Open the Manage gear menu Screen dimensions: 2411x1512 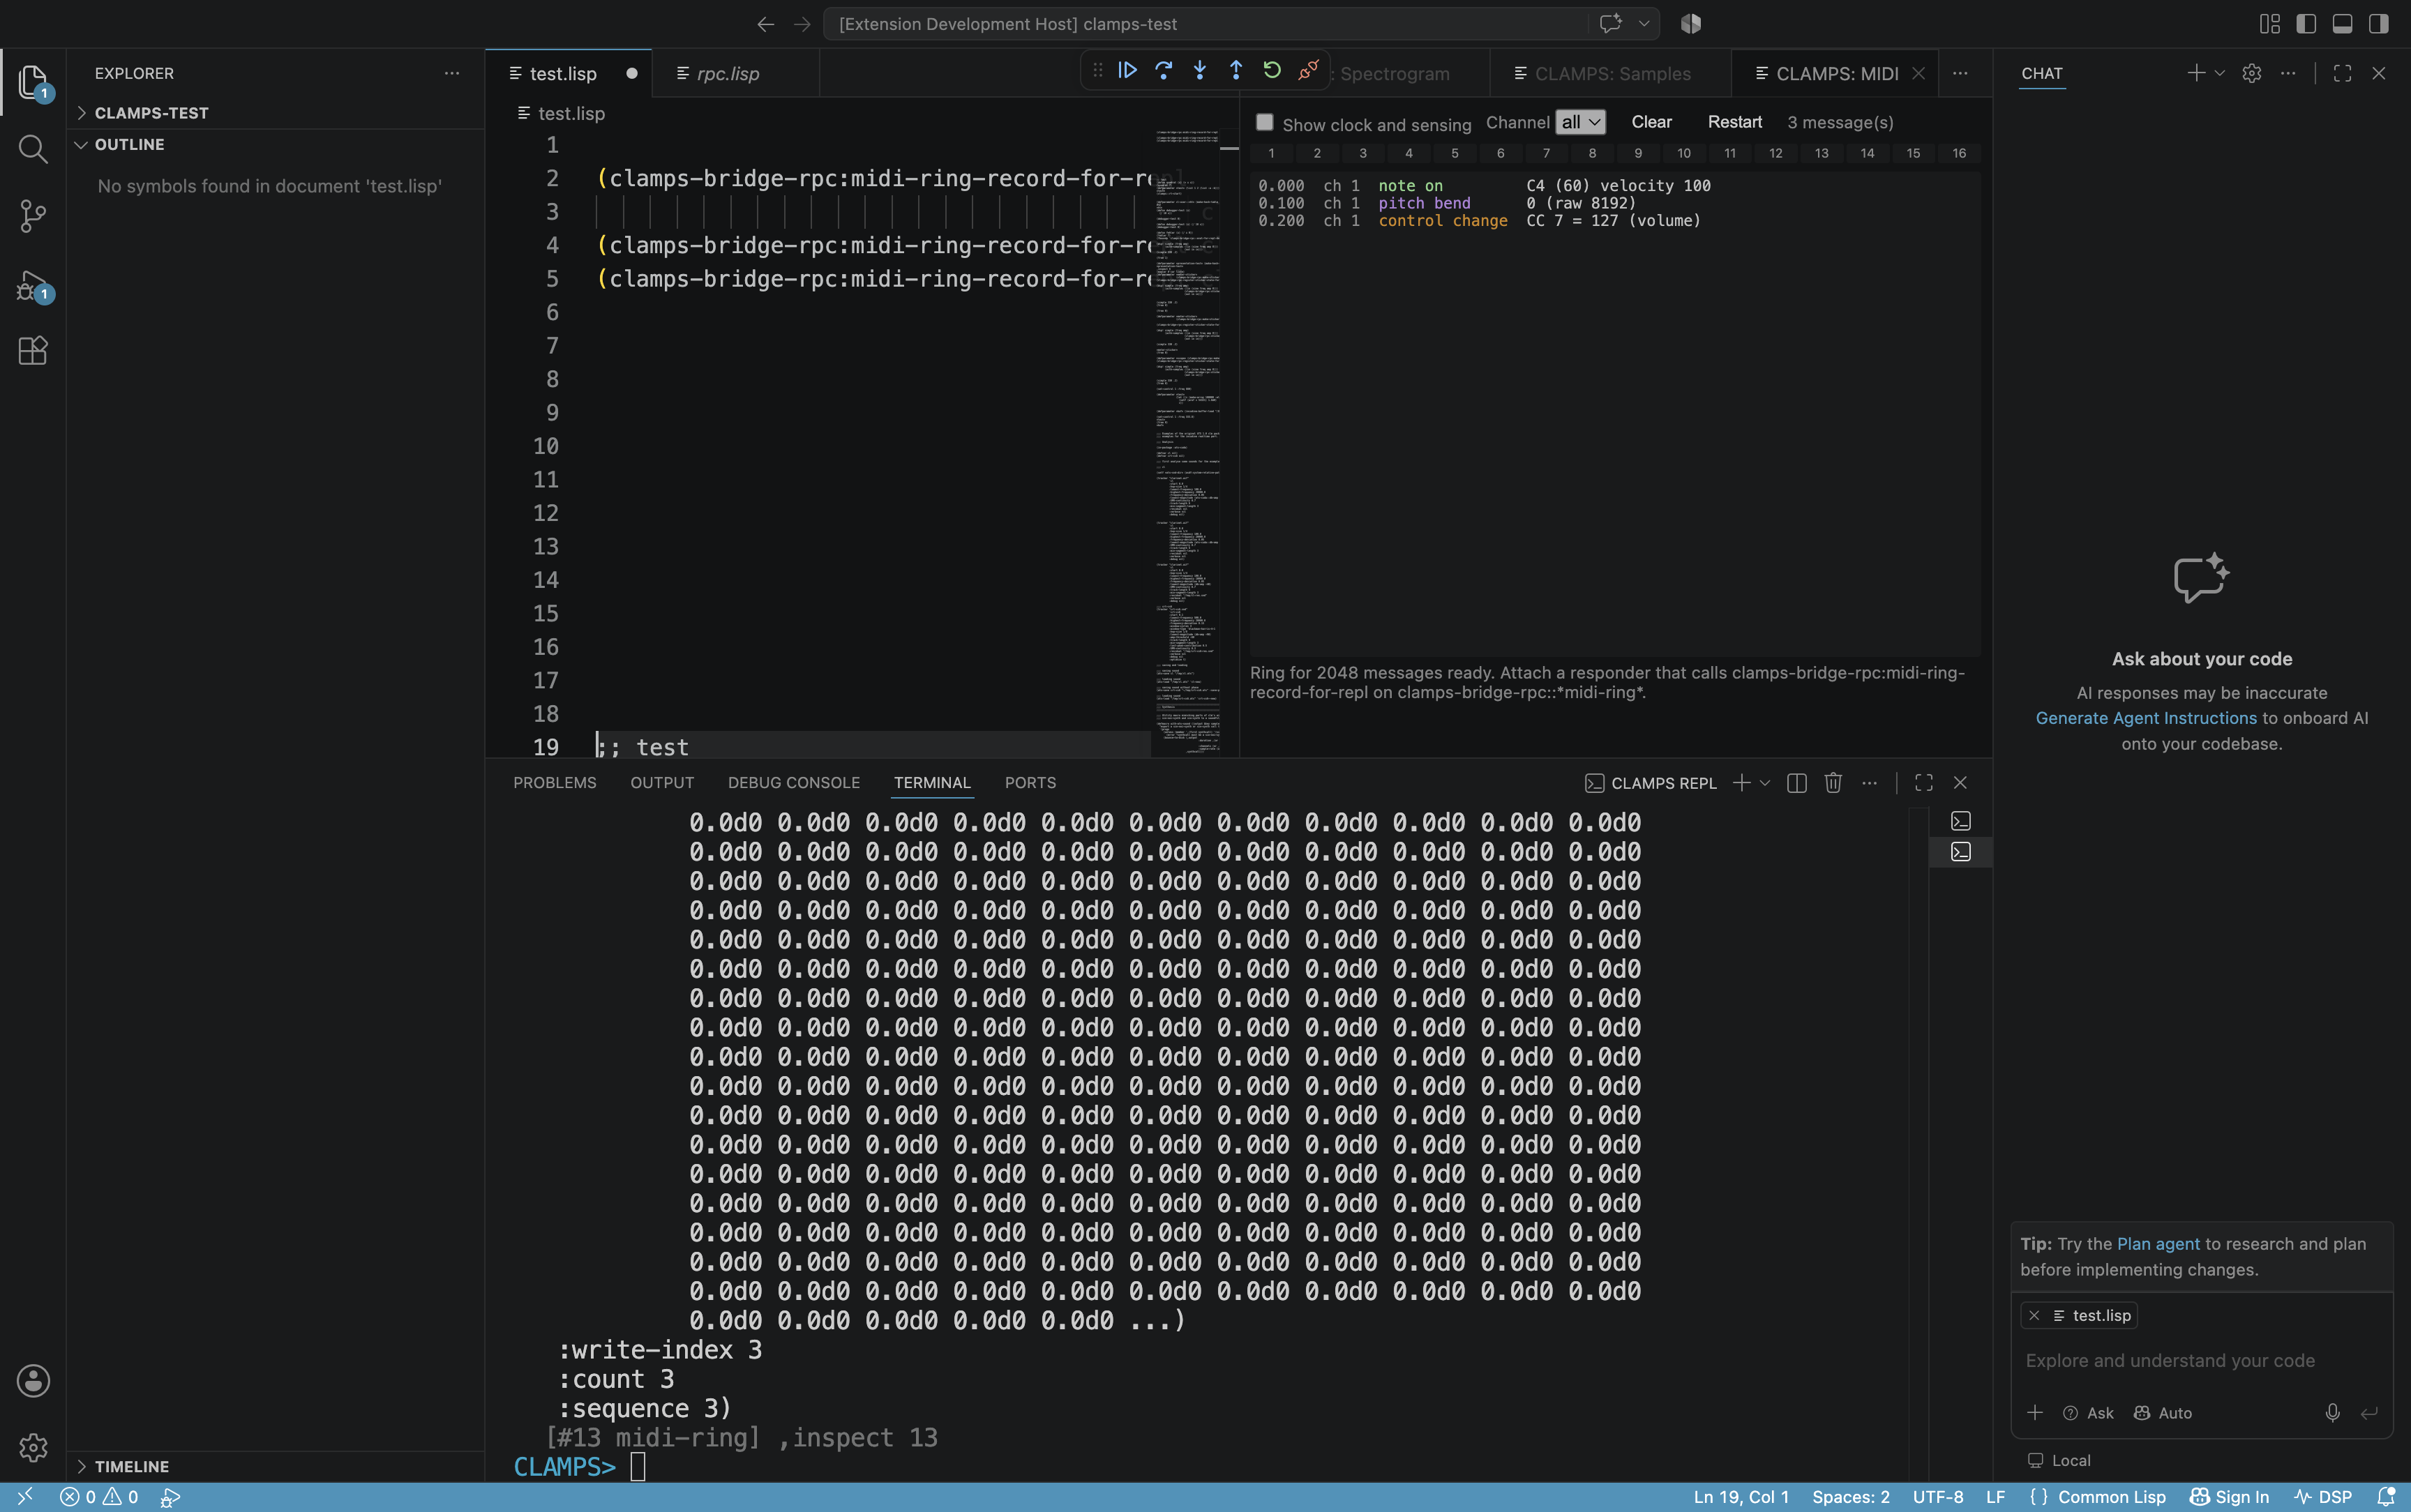[x=33, y=1447]
